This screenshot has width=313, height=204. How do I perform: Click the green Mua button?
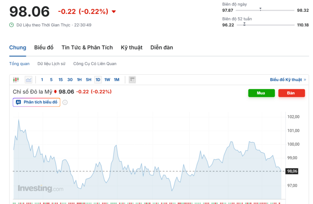(x=261, y=93)
